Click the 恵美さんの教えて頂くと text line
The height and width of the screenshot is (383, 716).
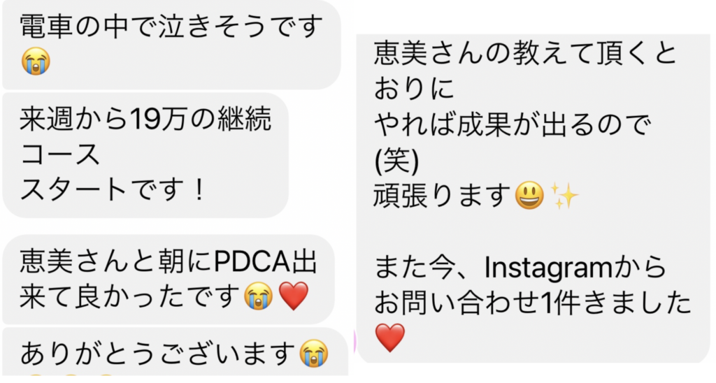pyautogui.click(x=524, y=53)
